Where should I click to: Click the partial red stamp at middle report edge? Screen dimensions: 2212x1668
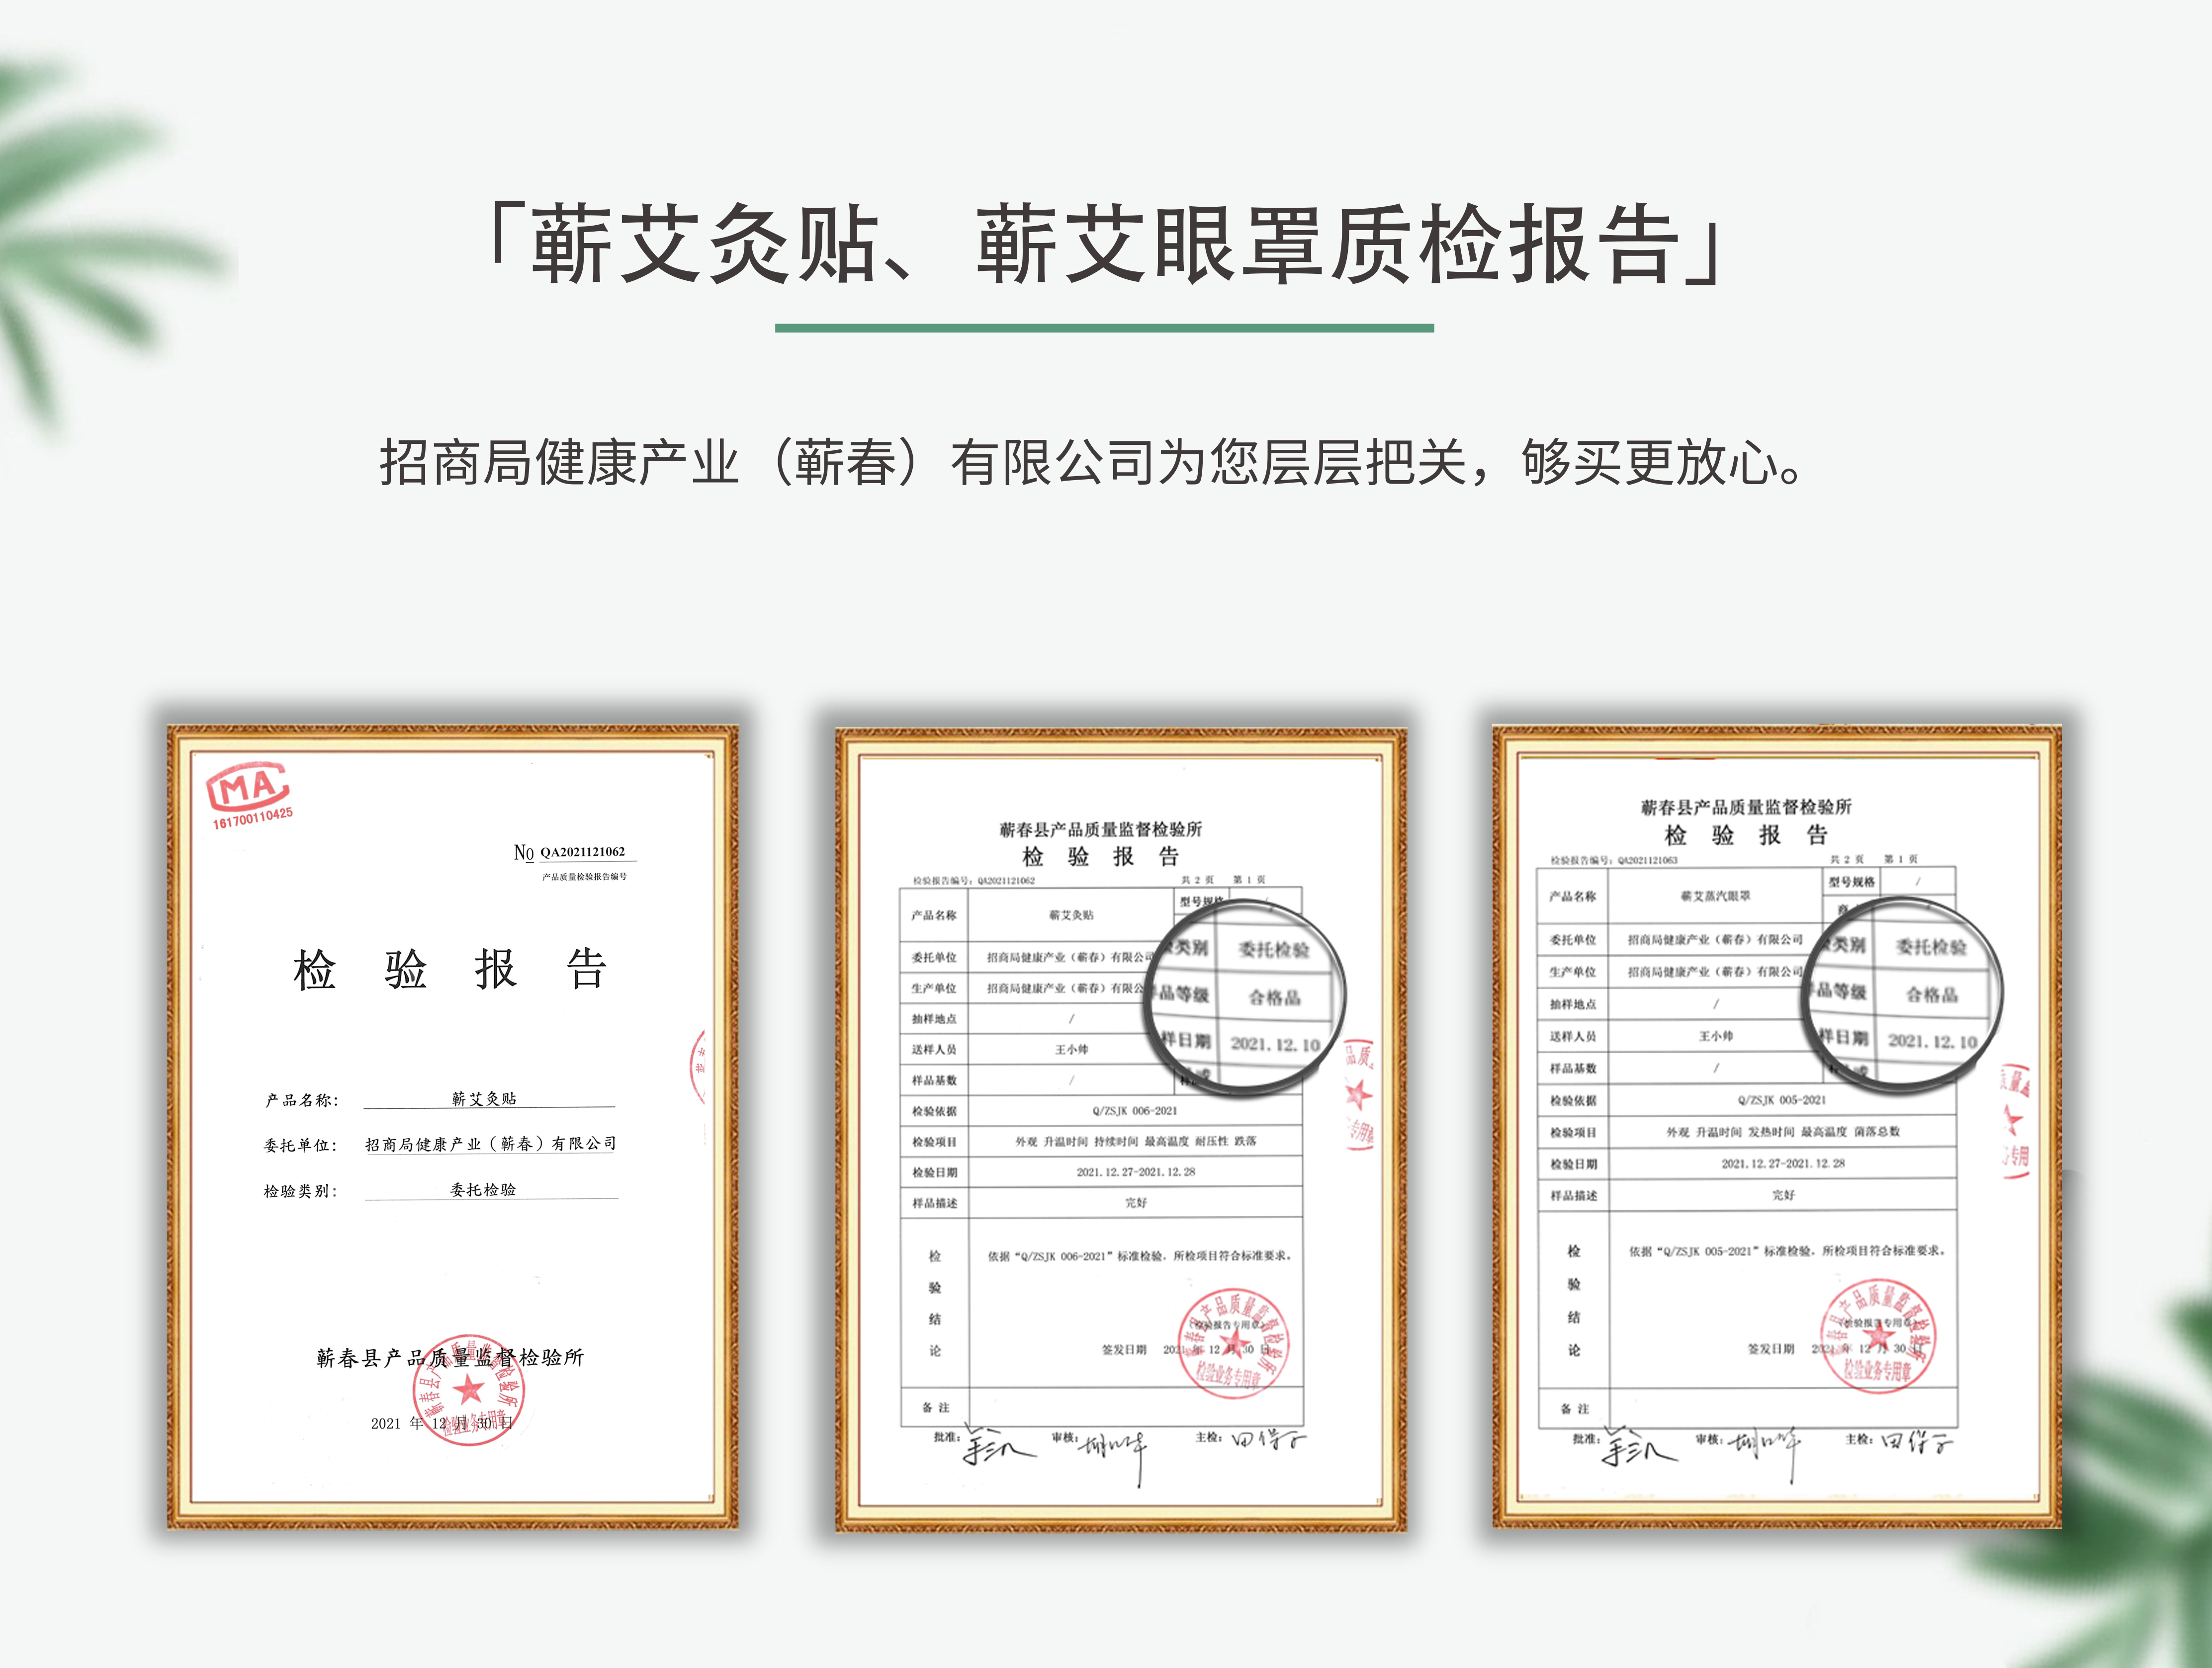tap(1359, 1094)
